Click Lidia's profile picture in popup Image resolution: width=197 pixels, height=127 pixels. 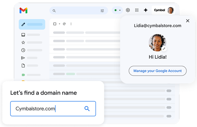(x=157, y=43)
